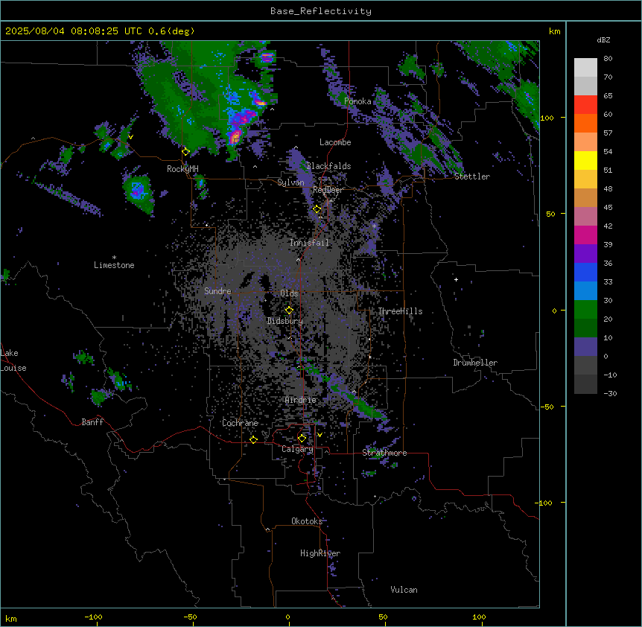Select the Cochrane label
Image resolution: width=642 pixels, height=627 pixels.
(x=240, y=423)
